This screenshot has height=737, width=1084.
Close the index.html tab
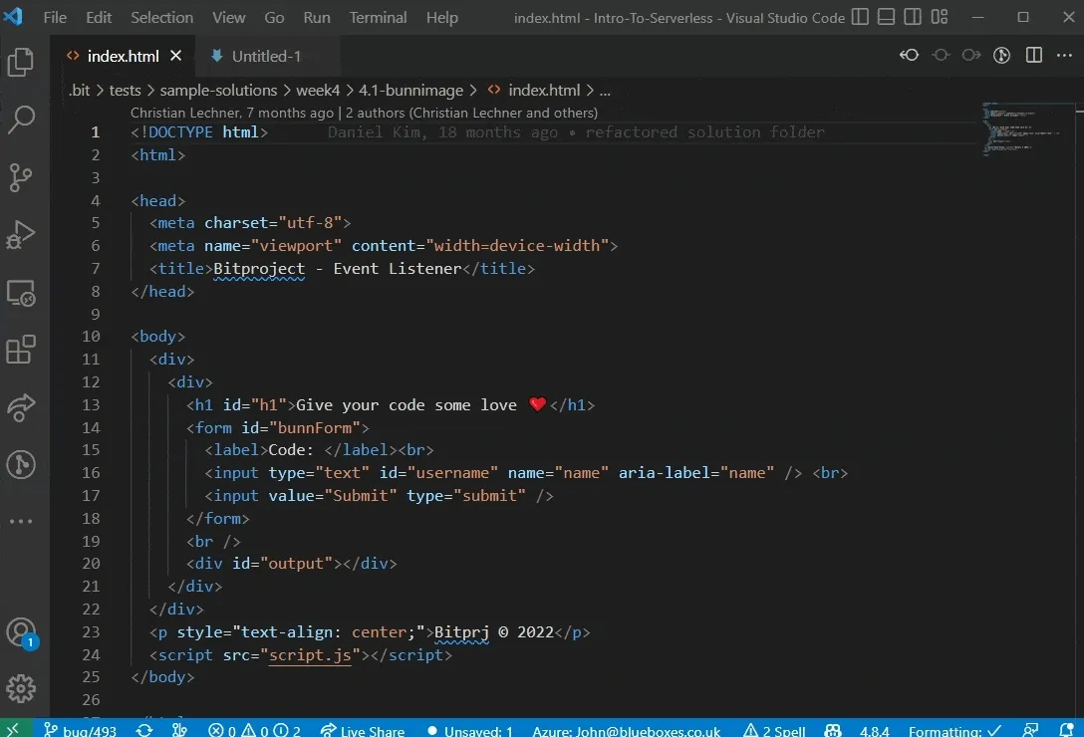176,56
